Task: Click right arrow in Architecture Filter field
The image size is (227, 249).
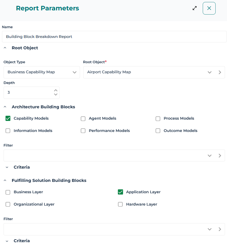Action: click(220, 156)
